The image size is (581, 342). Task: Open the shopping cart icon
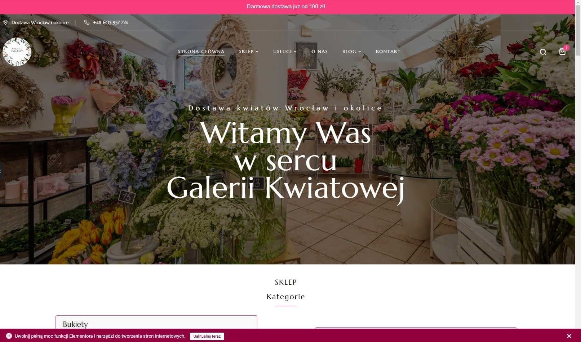pos(562,52)
